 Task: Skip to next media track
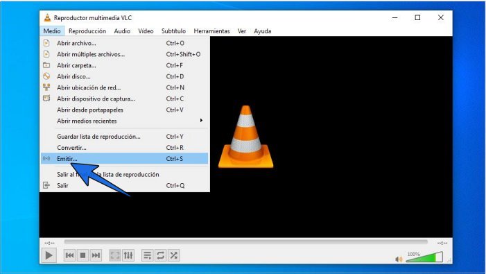[x=96, y=255]
